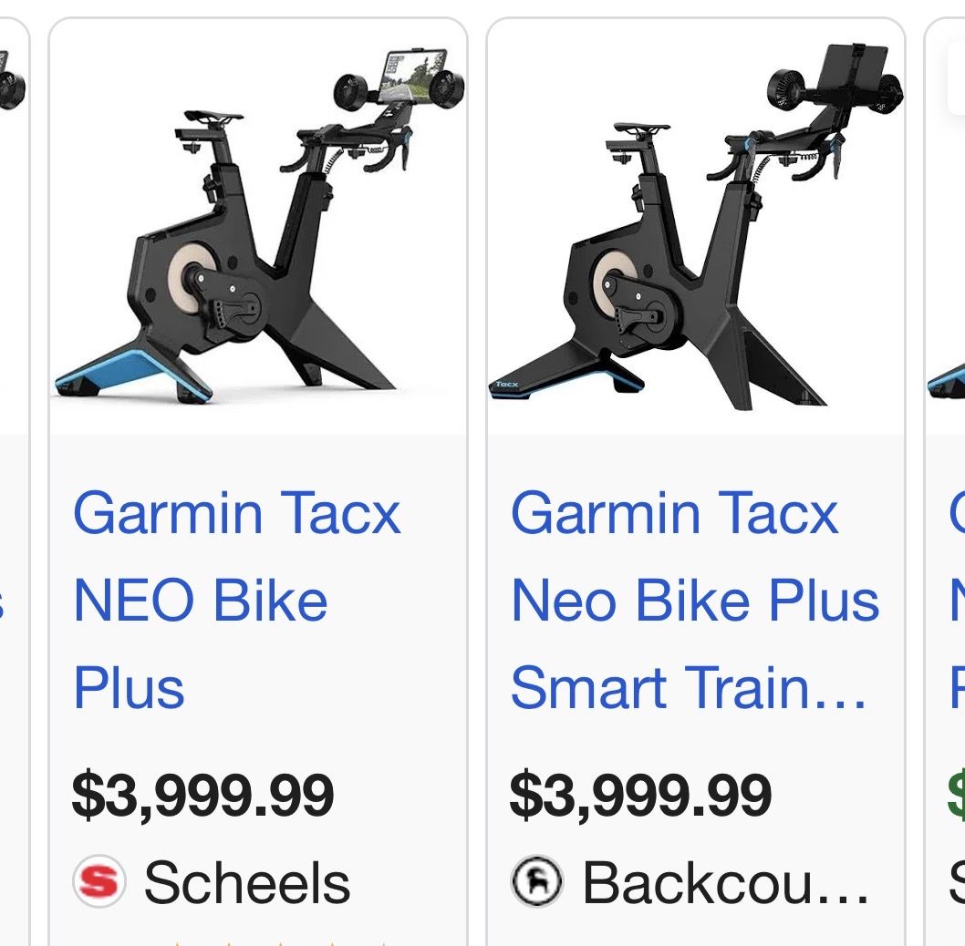Click the Tacx logo on Backcountry bike's base
The height and width of the screenshot is (946, 965).
click(x=507, y=385)
